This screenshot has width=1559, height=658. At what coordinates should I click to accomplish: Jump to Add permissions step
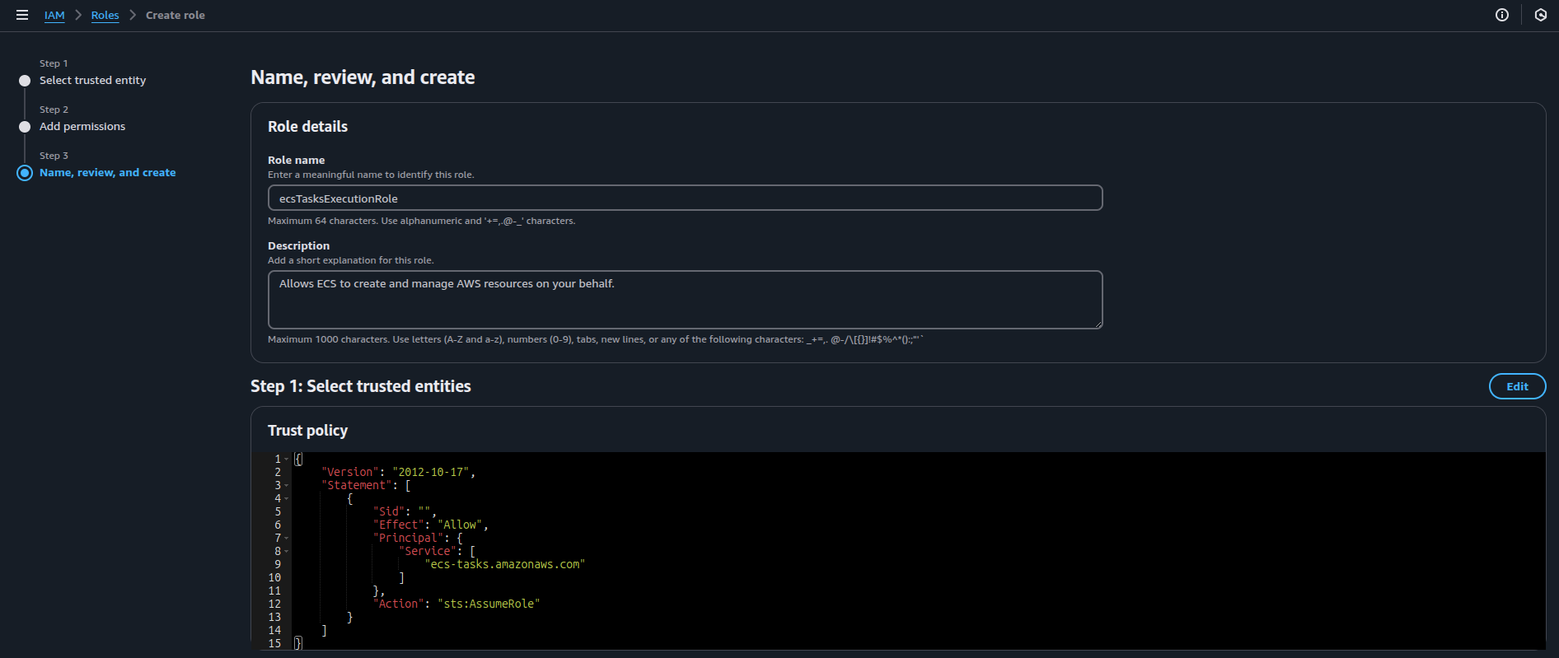tap(82, 127)
